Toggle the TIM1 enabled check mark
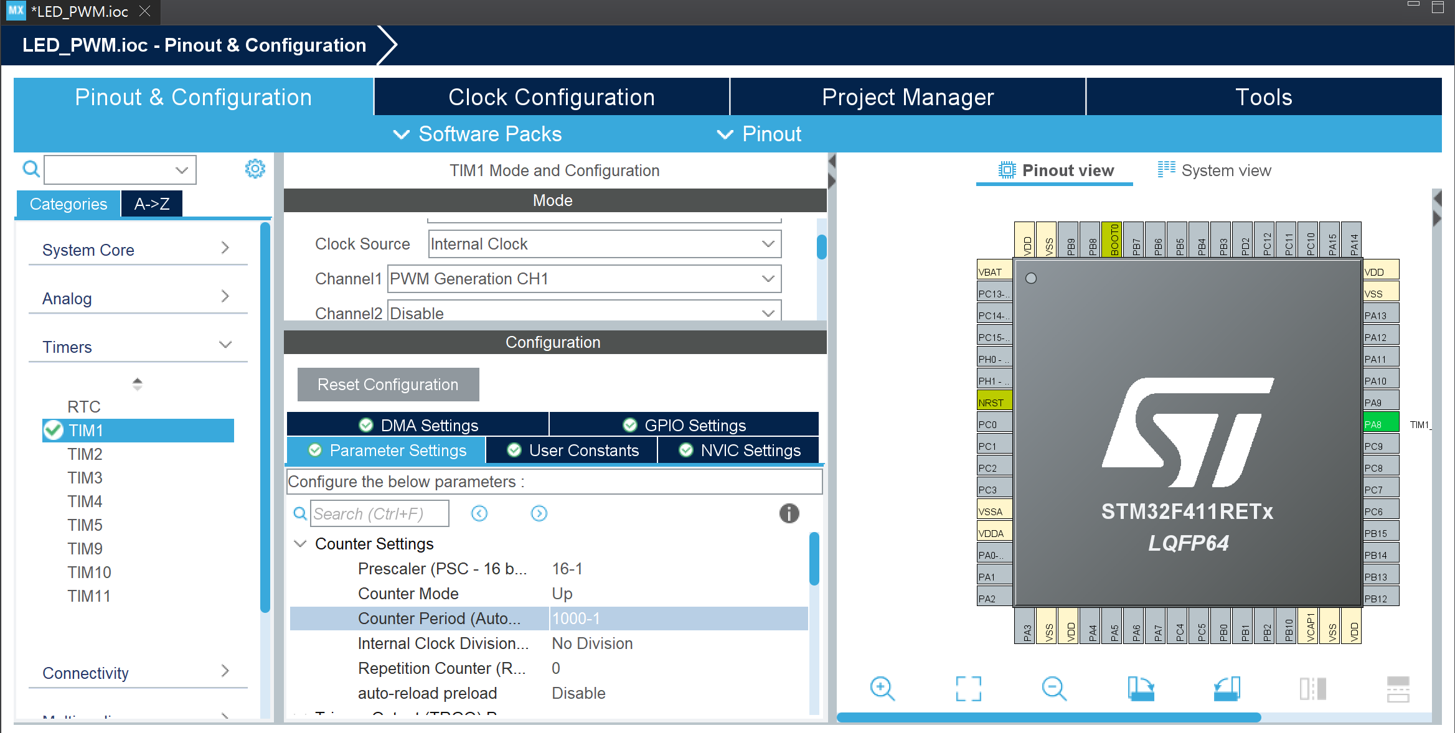The image size is (1455, 733). click(54, 430)
